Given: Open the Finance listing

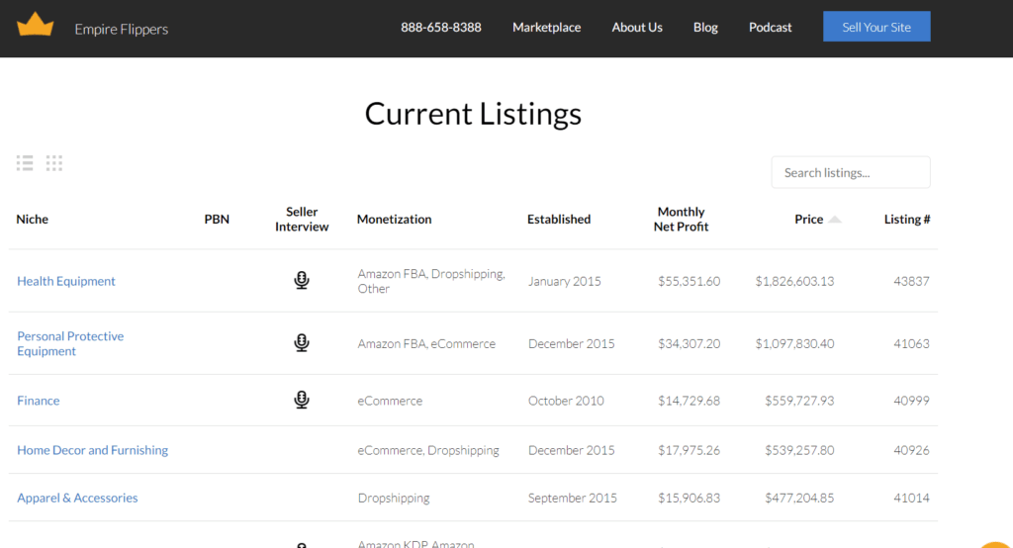Looking at the screenshot, I should pos(39,401).
